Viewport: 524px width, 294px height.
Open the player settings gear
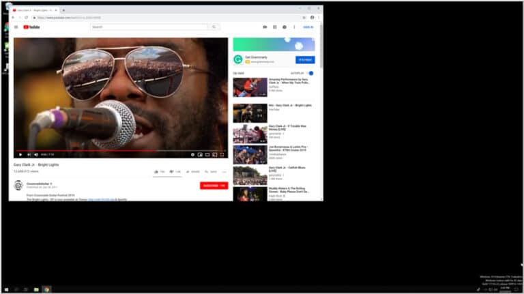click(x=192, y=155)
